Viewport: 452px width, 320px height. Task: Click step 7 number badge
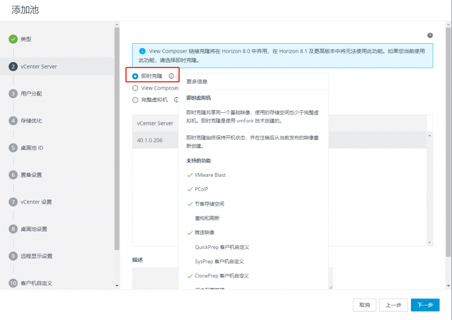coord(13,202)
